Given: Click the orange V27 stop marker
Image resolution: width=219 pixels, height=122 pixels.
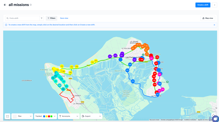Looking at the screenshot, I should click(x=133, y=48).
